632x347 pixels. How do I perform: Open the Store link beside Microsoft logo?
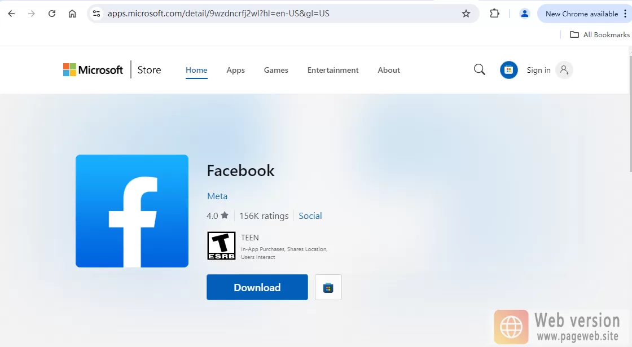pyautogui.click(x=149, y=70)
